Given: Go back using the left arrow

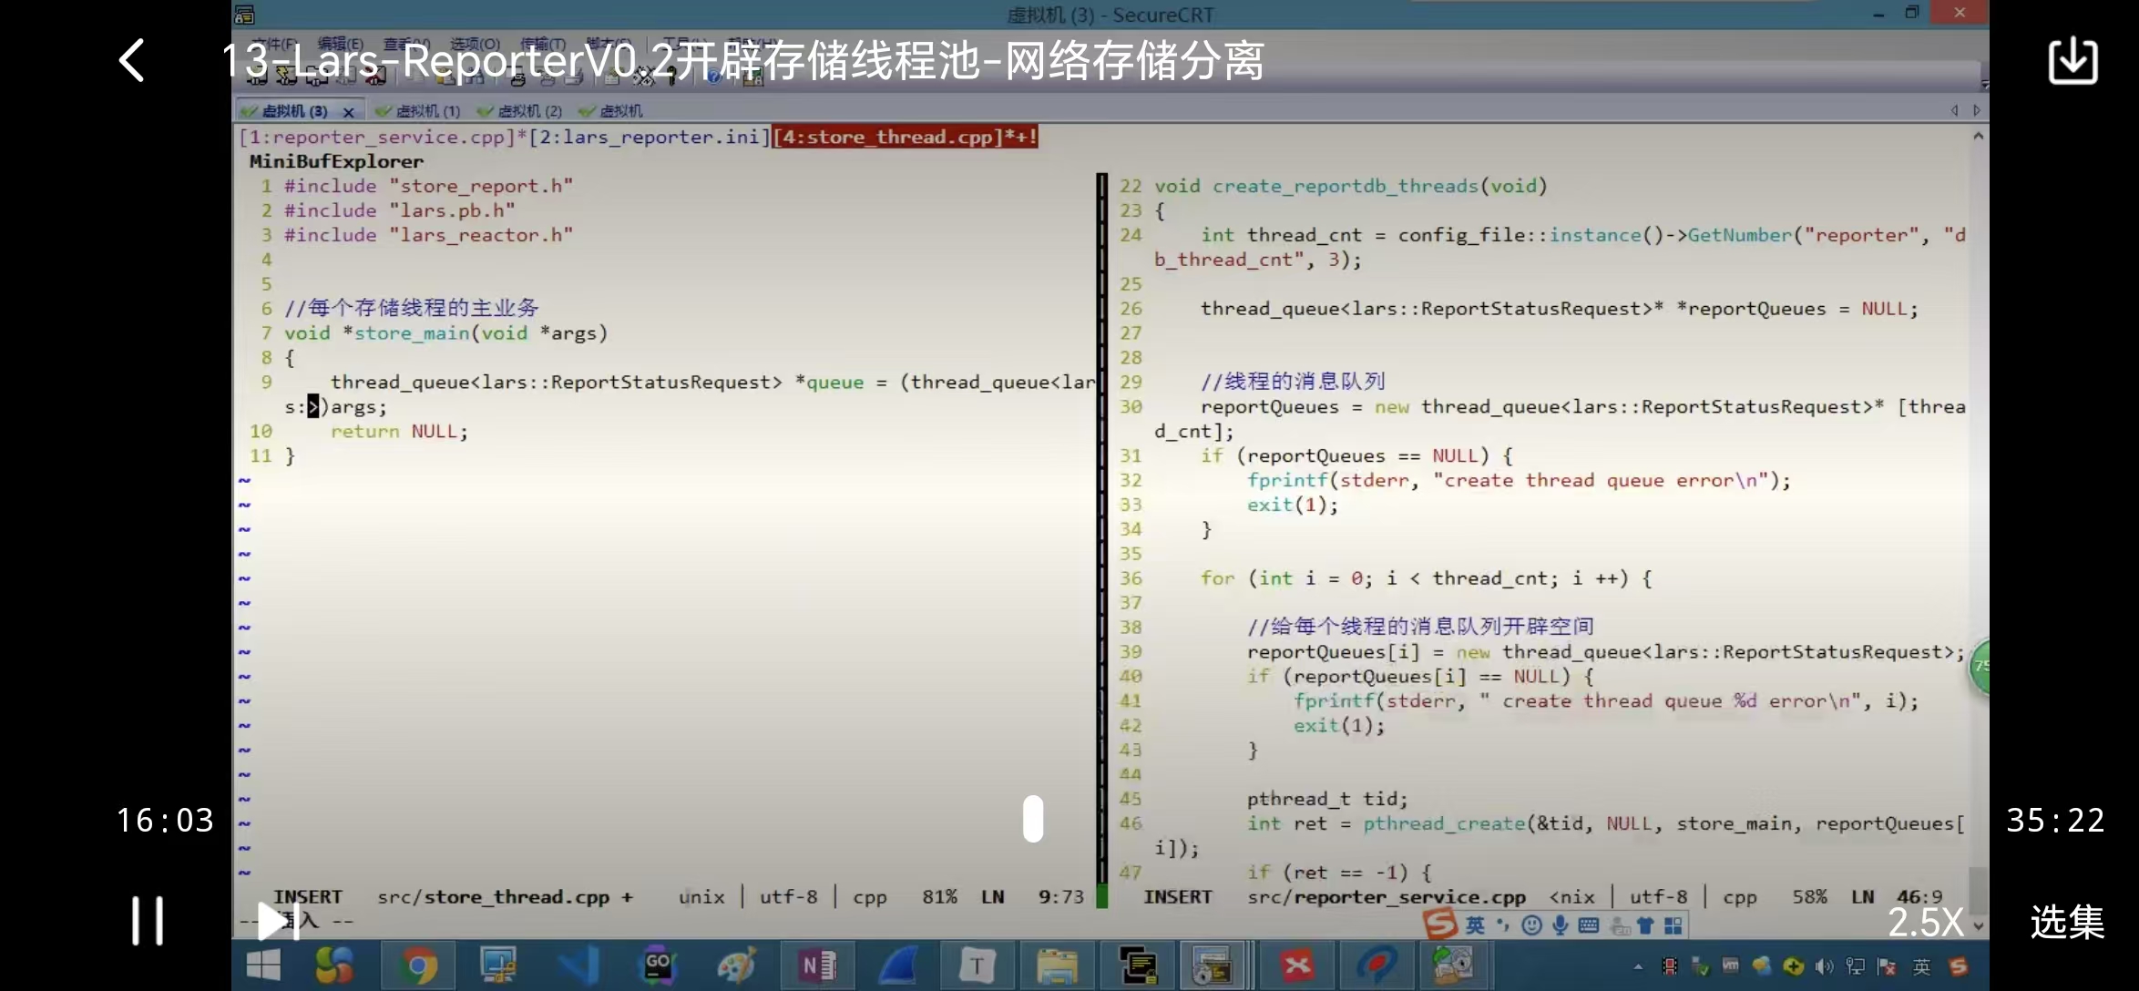Looking at the screenshot, I should tap(132, 61).
